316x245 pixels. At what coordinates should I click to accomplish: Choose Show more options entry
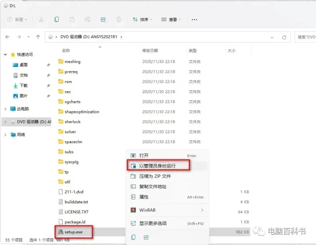click(x=167, y=223)
